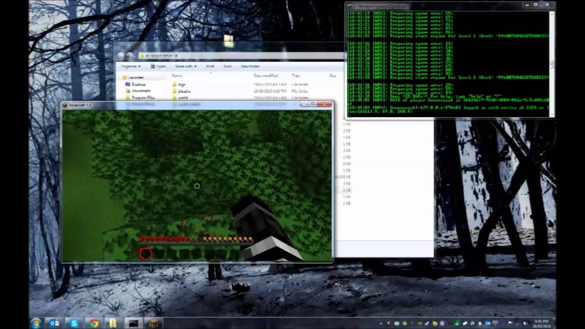The height and width of the screenshot is (329, 585).
Task: Click New folder in Explorer toolbar
Action: (x=250, y=66)
